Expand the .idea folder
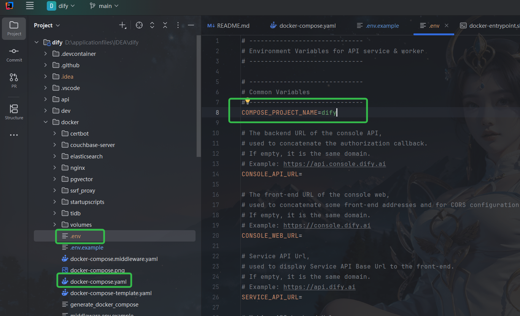The height and width of the screenshot is (316, 520). click(x=46, y=77)
